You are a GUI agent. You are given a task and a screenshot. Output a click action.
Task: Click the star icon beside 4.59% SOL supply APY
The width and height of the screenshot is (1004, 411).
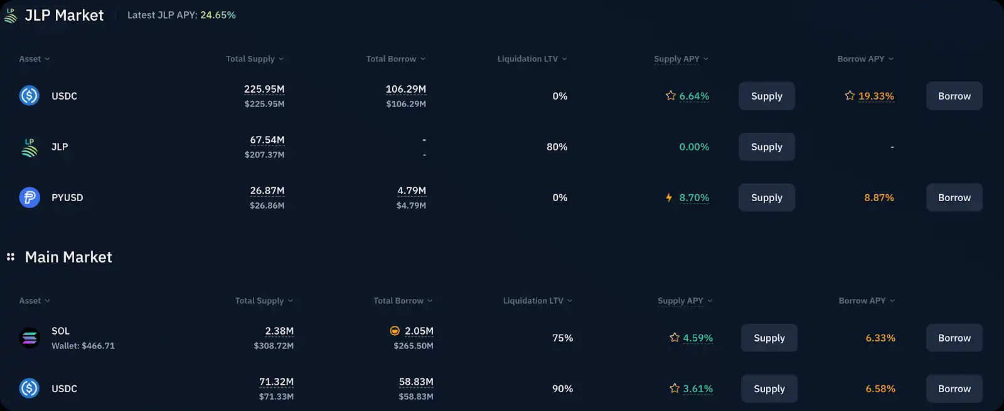pos(675,338)
